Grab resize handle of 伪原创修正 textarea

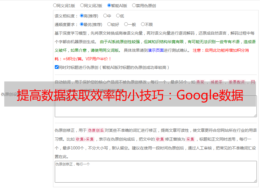pos(255,181)
